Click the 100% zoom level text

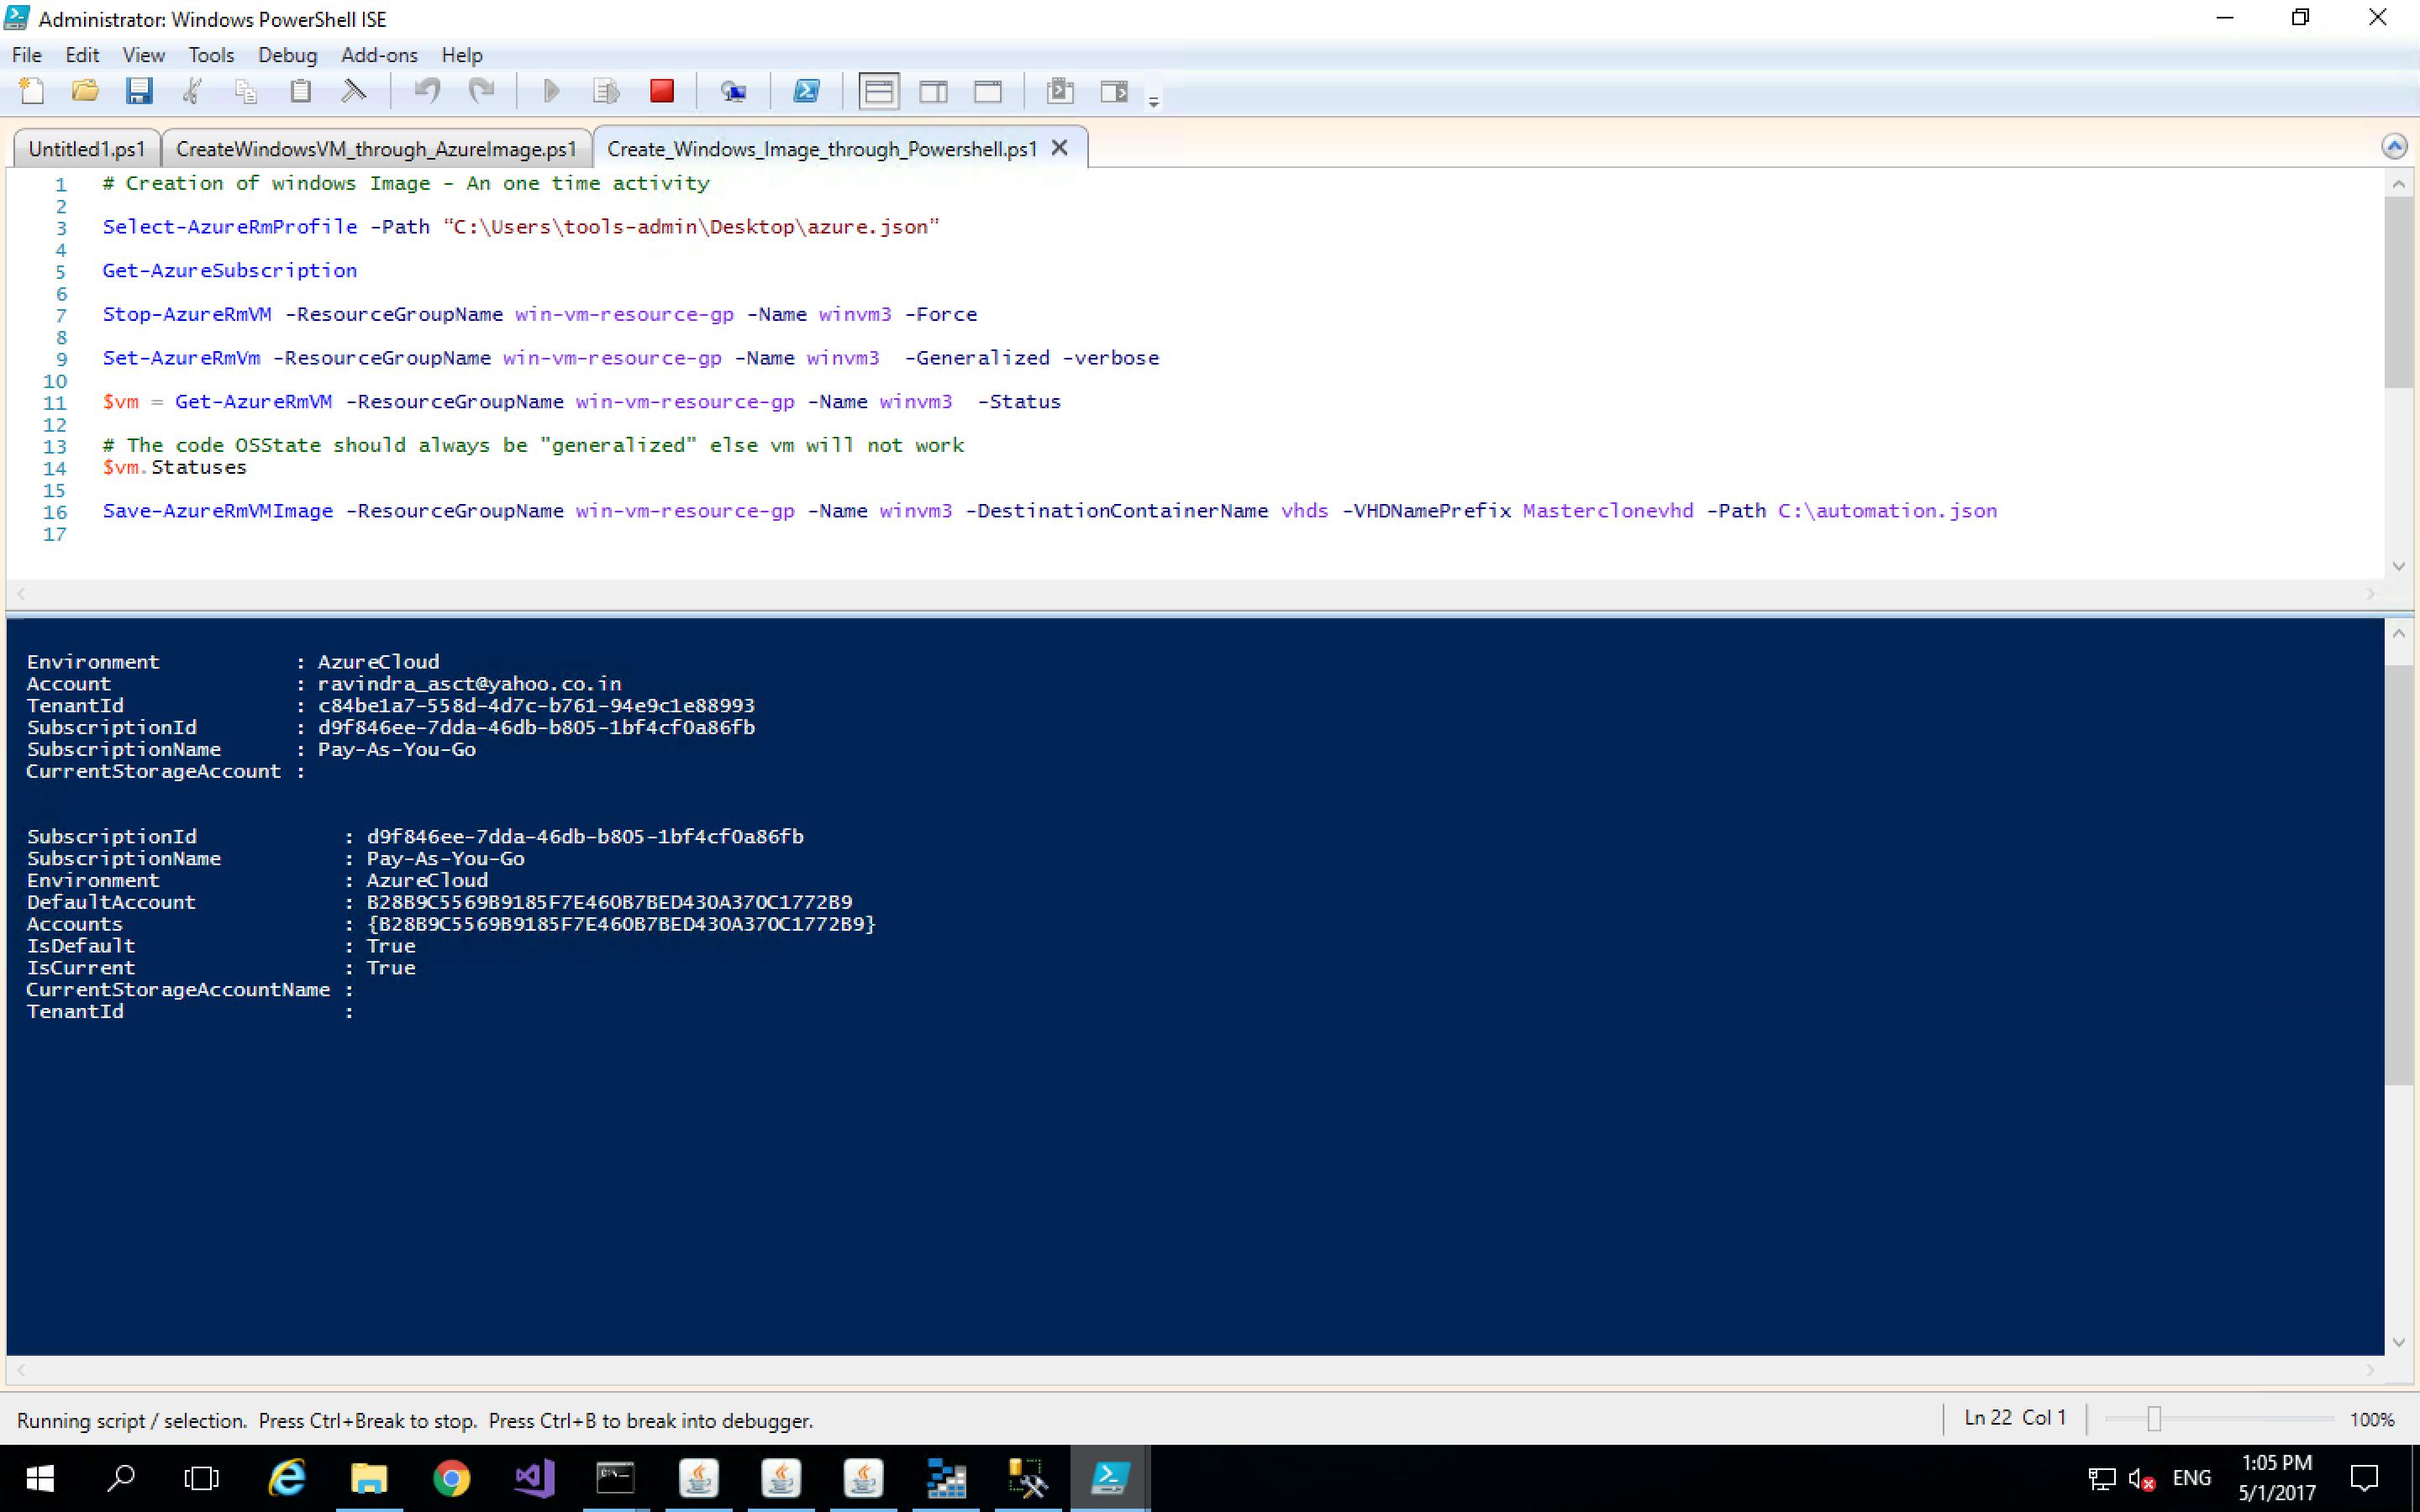click(x=2371, y=1420)
